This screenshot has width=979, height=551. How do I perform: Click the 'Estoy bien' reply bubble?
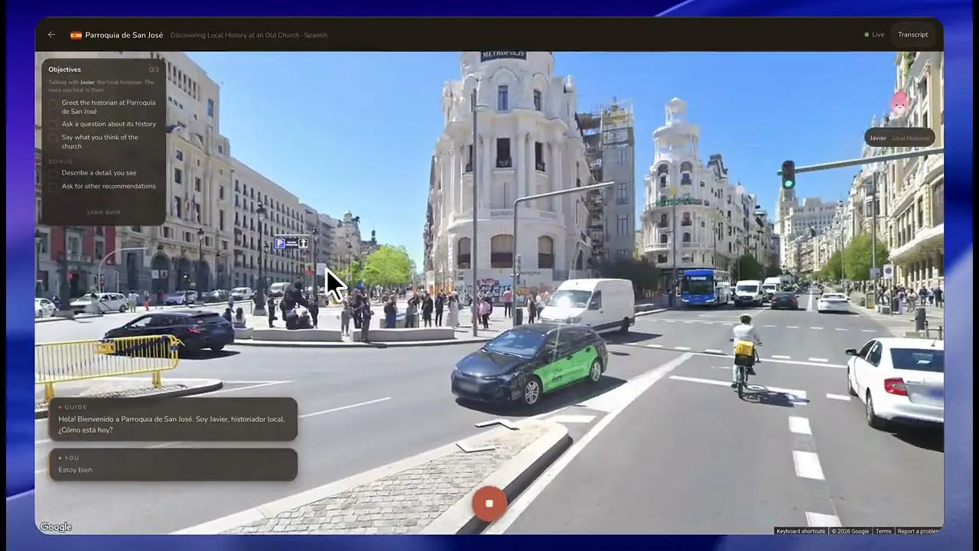[x=173, y=465]
